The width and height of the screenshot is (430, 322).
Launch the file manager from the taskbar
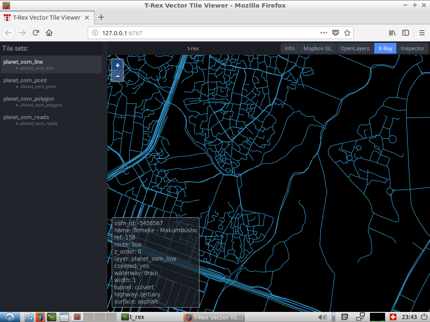click(29, 317)
